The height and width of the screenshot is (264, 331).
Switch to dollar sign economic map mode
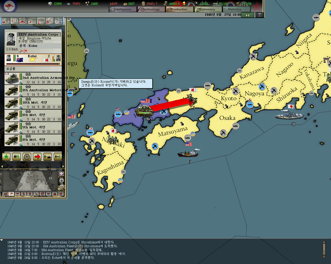coord(24,194)
